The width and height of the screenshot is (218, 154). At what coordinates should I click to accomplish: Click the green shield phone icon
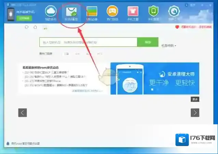(x=153, y=11)
